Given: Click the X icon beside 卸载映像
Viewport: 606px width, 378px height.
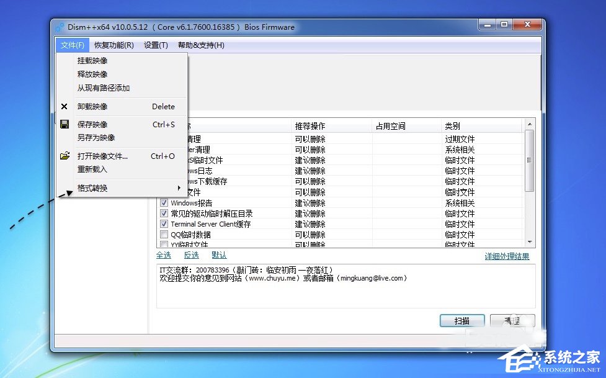Looking at the screenshot, I should tap(65, 106).
